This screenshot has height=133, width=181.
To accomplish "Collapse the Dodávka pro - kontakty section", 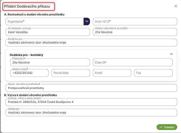I will pyautogui.click(x=171, y=54).
